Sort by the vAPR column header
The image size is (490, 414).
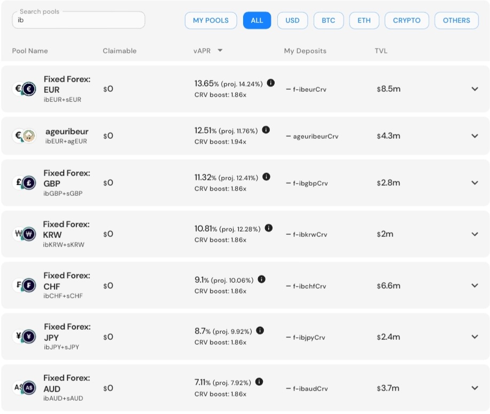(x=202, y=51)
